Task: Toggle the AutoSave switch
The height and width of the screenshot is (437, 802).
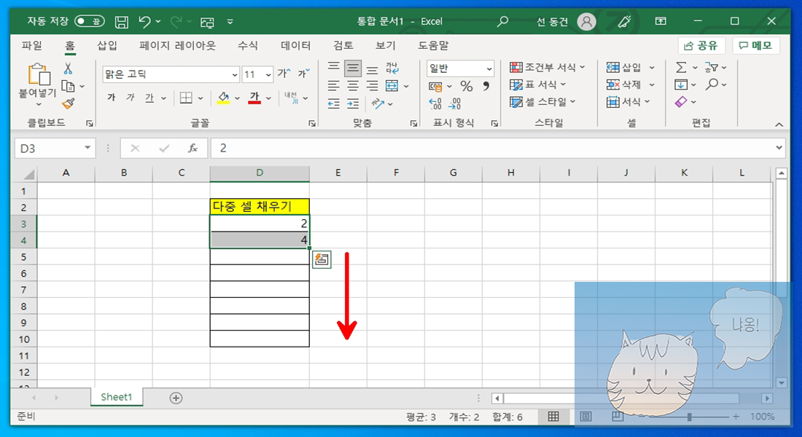Action: pyautogui.click(x=90, y=21)
